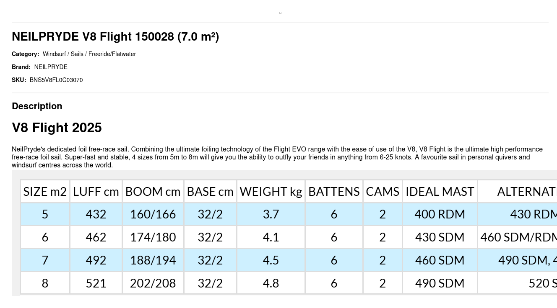Click the BATTENS column header
Image resolution: width=557 pixels, height=308 pixels.
click(334, 192)
